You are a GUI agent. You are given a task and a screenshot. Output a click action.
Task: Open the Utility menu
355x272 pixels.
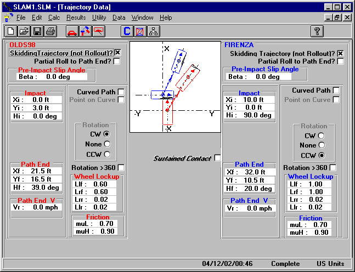pyautogui.click(x=99, y=18)
